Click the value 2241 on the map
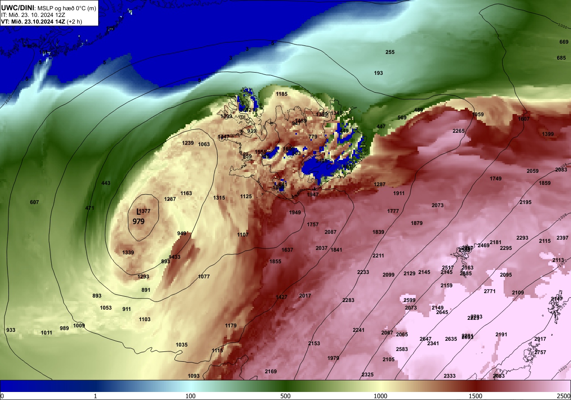The height and width of the screenshot is (400, 571). pyautogui.click(x=359, y=330)
